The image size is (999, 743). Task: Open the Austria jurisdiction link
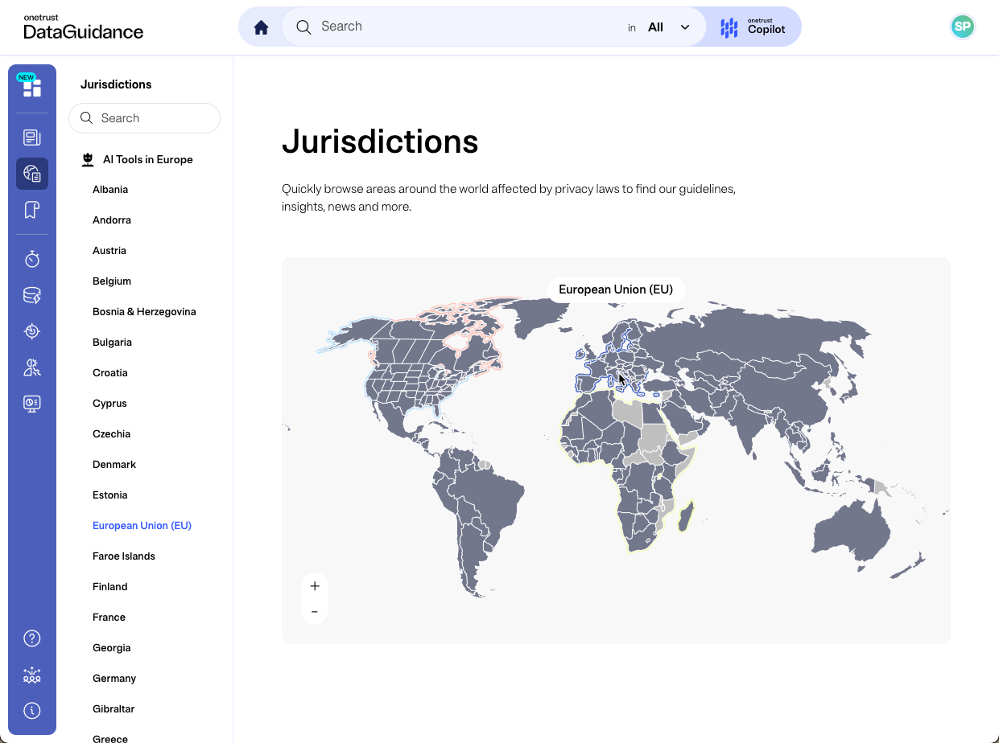[109, 251]
